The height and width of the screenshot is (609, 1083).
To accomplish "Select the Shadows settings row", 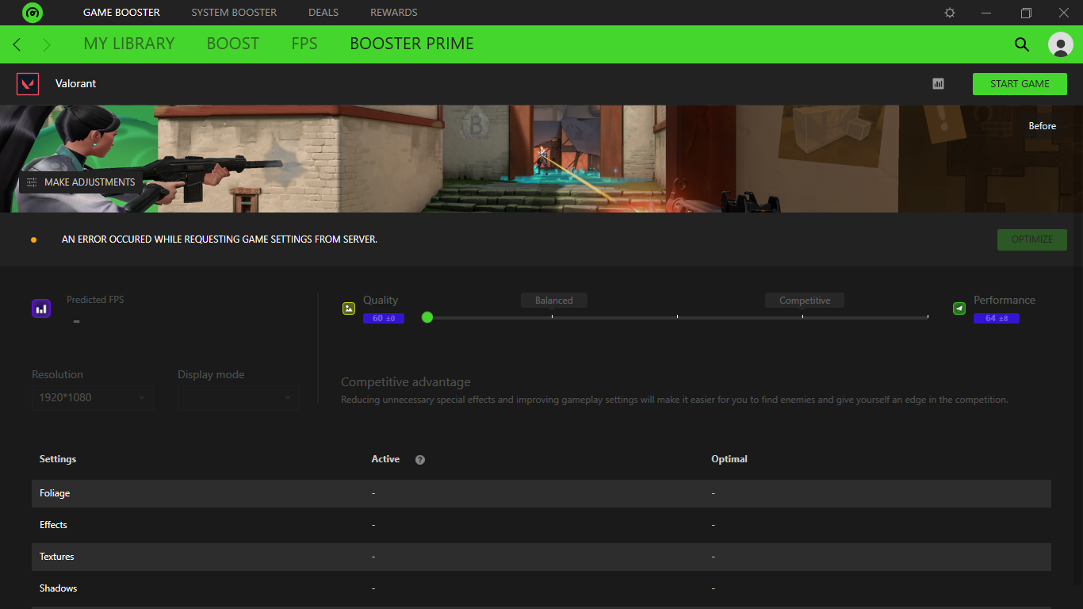I will click(541, 588).
